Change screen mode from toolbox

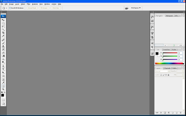[x=3, y=104]
